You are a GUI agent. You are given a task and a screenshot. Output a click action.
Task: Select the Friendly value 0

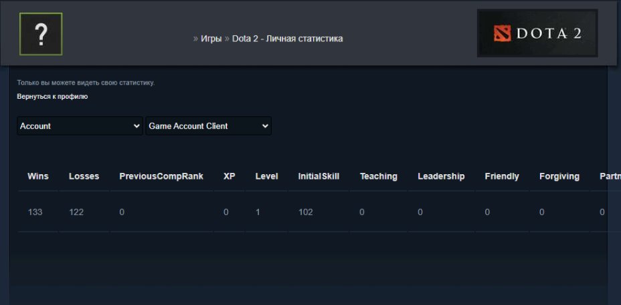coord(487,212)
